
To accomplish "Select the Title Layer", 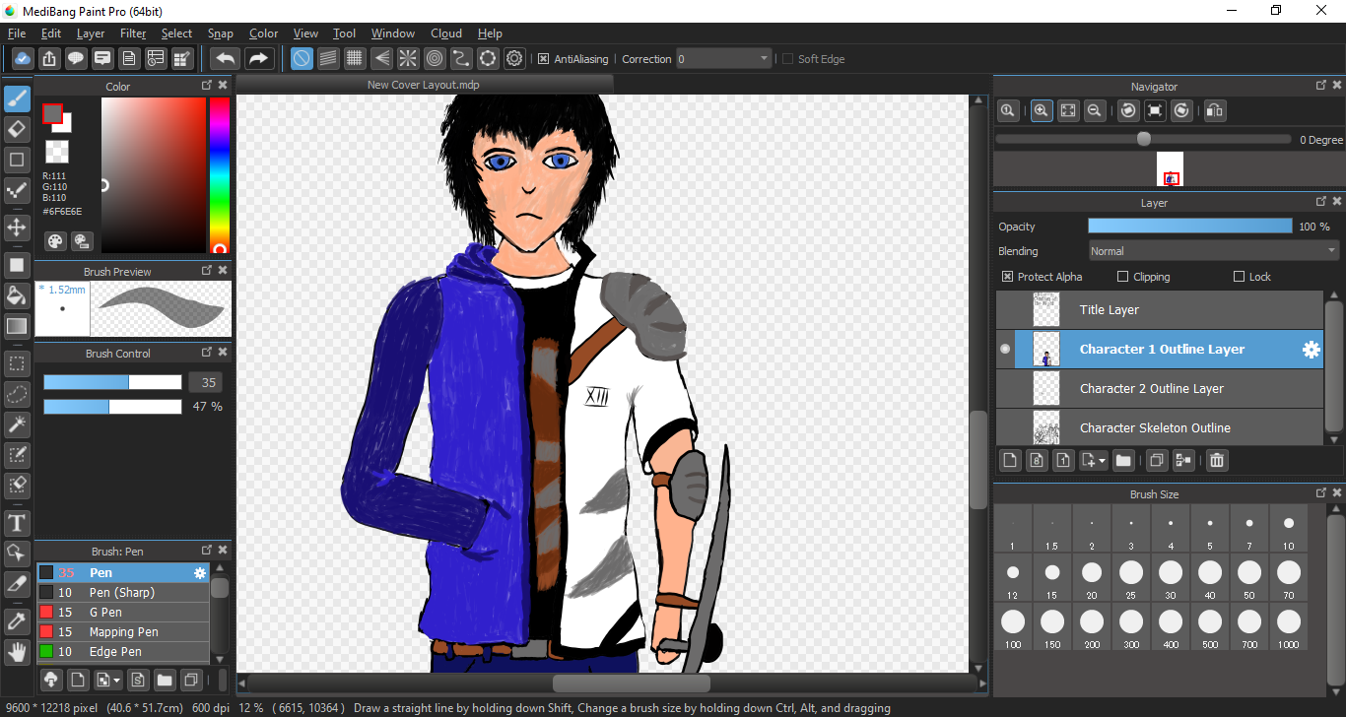I will pos(1110,310).
